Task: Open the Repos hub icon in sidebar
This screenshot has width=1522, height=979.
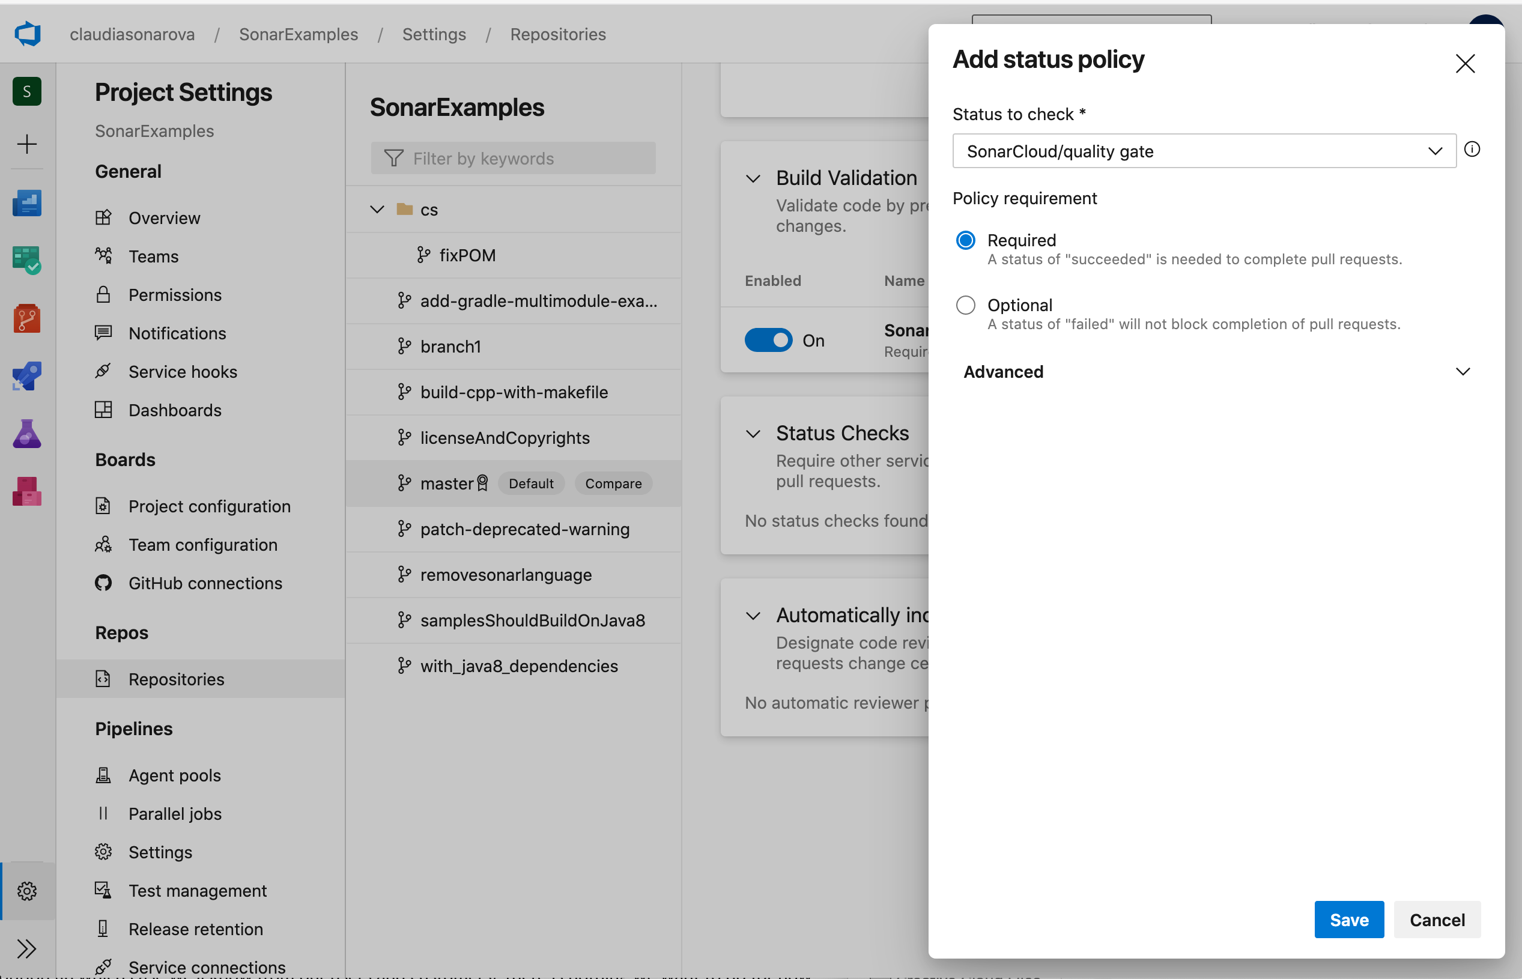Action: coord(26,318)
